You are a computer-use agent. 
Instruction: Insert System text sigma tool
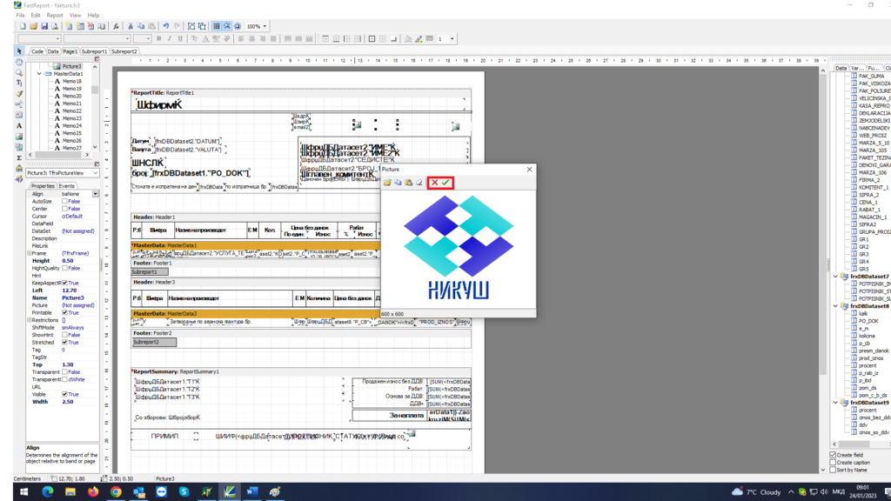click(19, 158)
